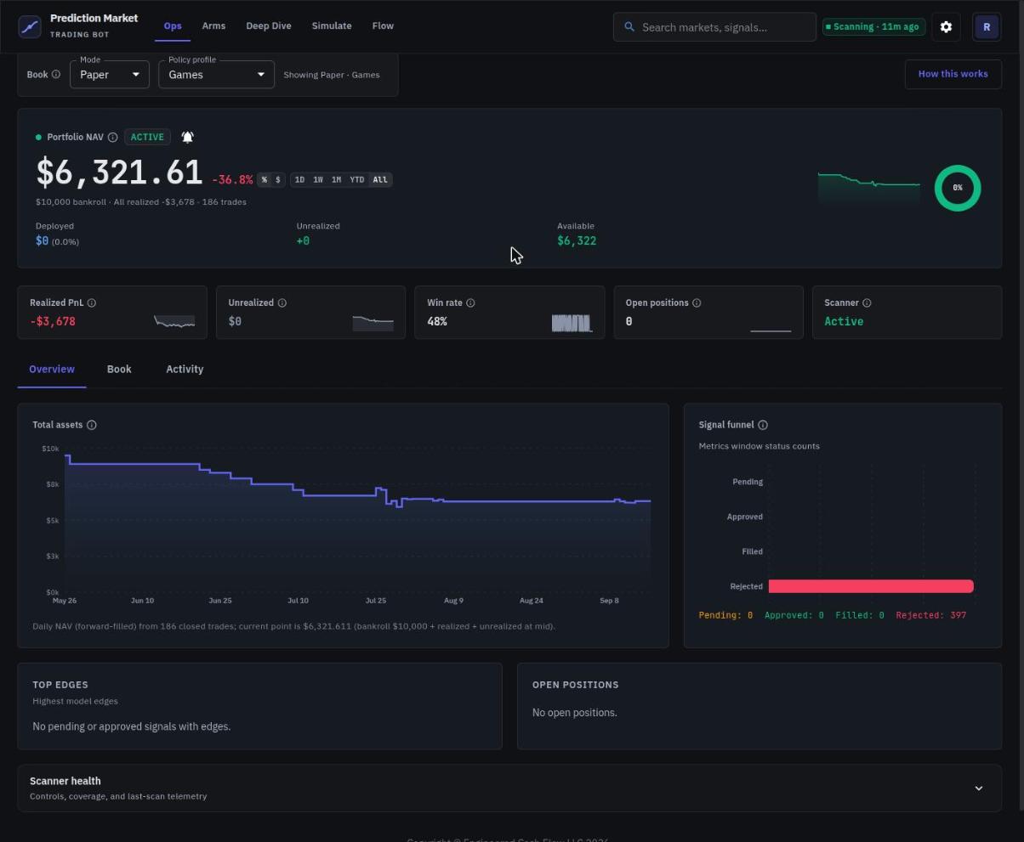The height and width of the screenshot is (842, 1024).
Task: Show info for Portfolio NAV
Action: pyautogui.click(x=112, y=137)
